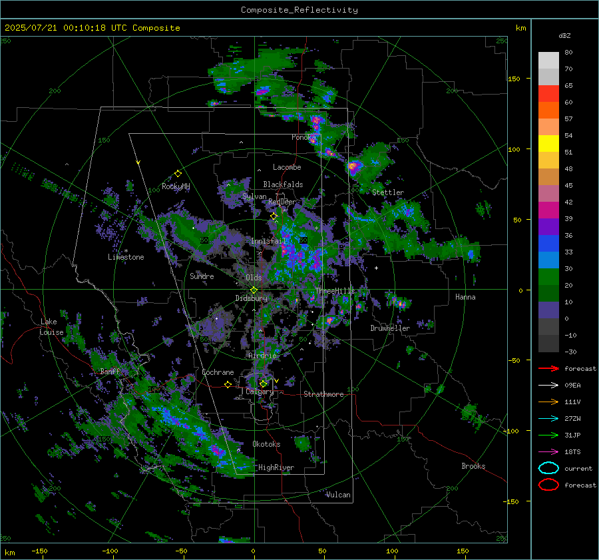Click the yellow diamond marker above Calgary

[x=263, y=384]
